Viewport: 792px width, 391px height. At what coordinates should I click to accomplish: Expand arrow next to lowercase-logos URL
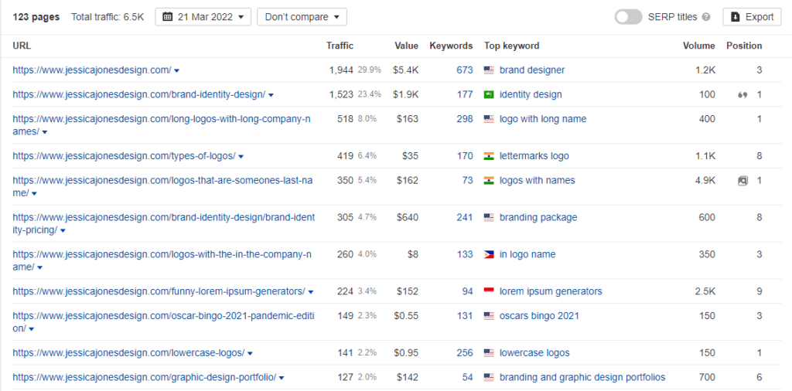[x=250, y=353]
